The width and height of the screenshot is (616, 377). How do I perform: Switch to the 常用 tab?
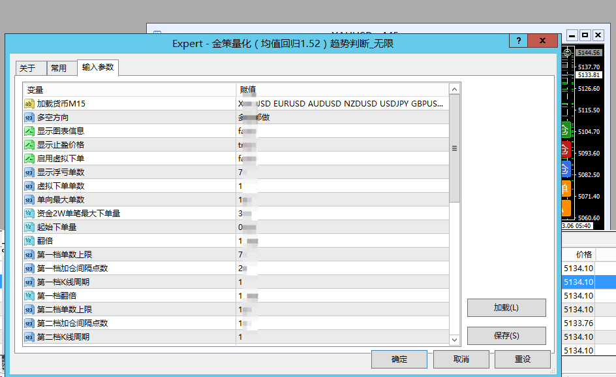coord(62,68)
